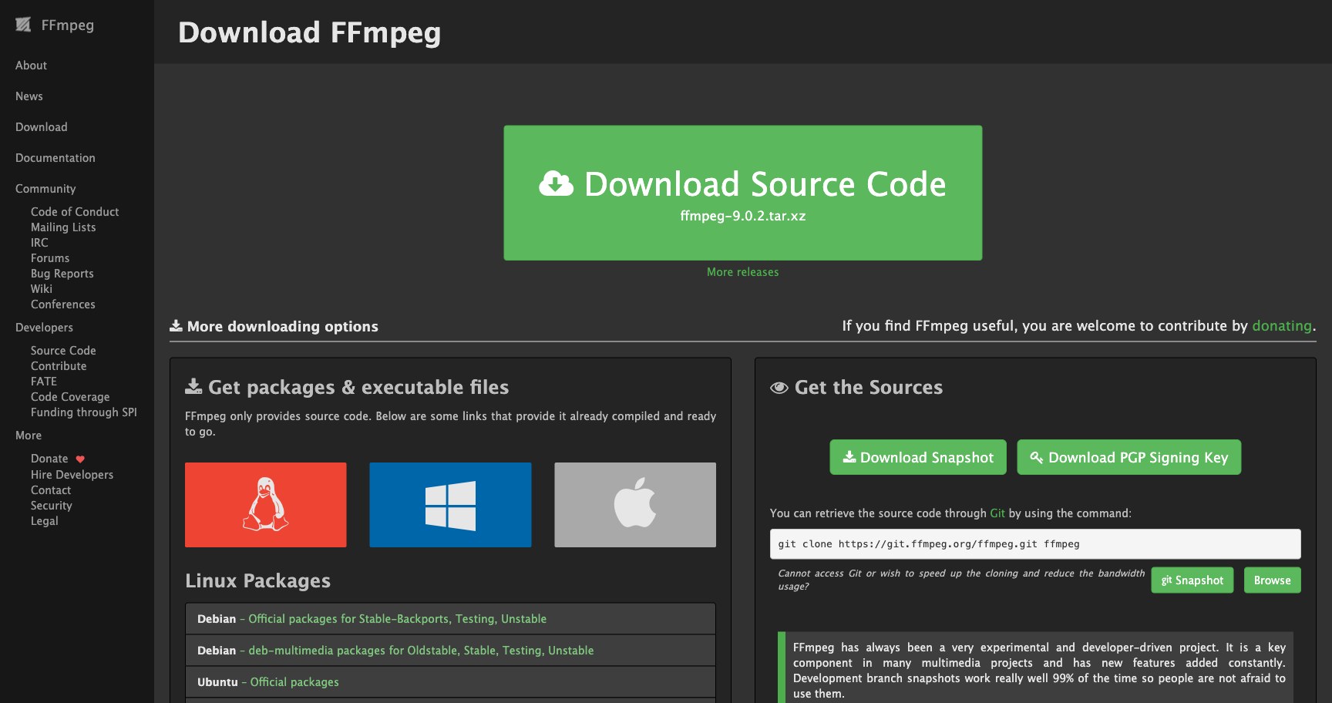This screenshot has width=1332, height=703.
Task: Open IRC link in sidebar
Action: click(x=39, y=243)
